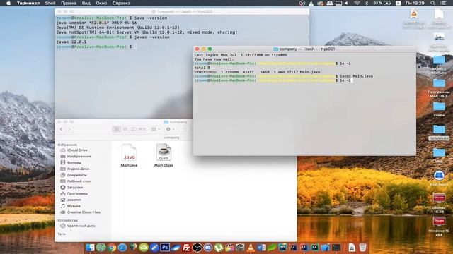Open FileZilla from the Dock
The image size is (453, 254).
pos(186,248)
